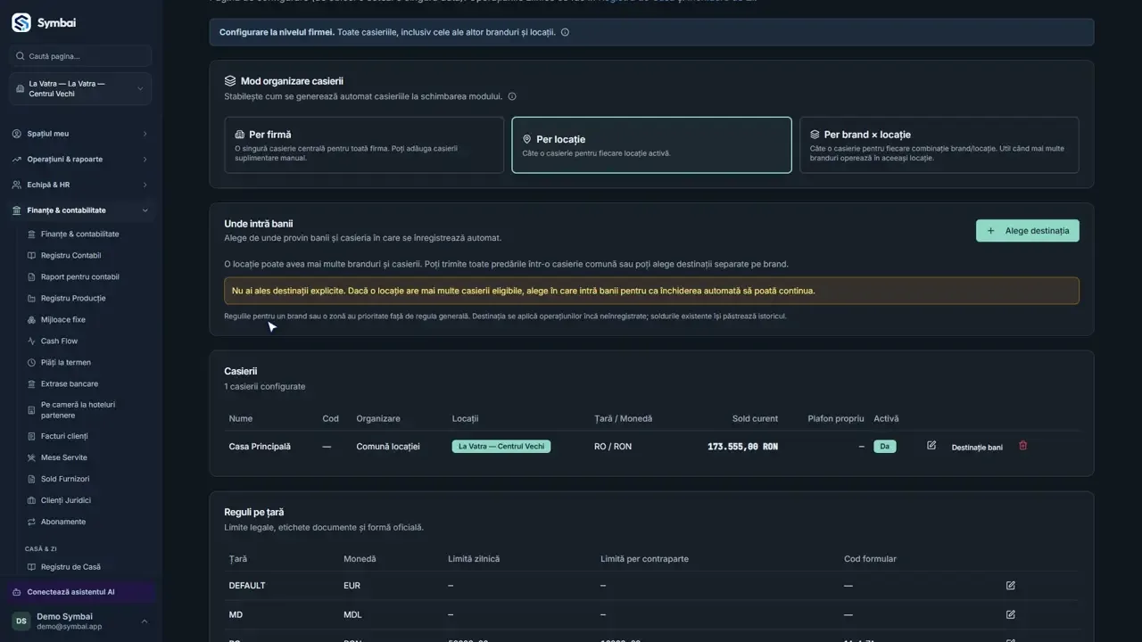Select the "Per firmă" organization mode
Screen dimensions: 1142x642
[364, 144]
